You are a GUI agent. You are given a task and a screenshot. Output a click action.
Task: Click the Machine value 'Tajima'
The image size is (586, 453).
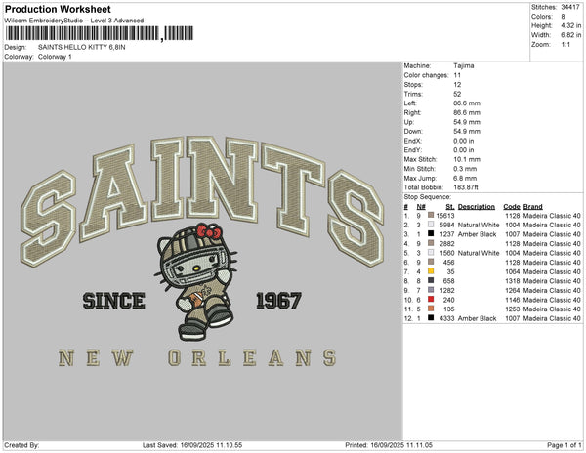click(x=464, y=65)
